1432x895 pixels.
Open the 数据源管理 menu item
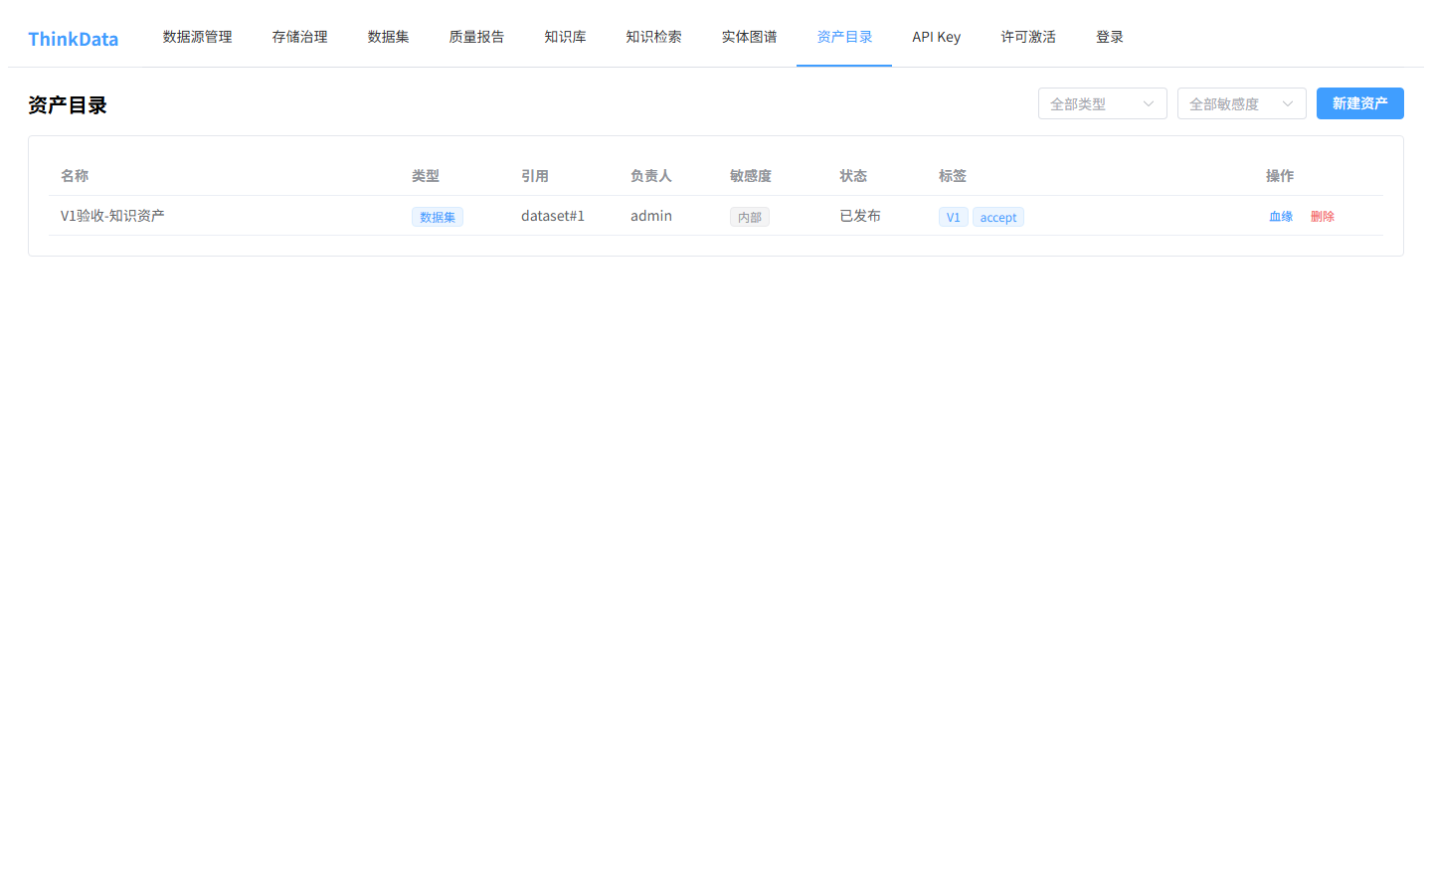point(197,37)
